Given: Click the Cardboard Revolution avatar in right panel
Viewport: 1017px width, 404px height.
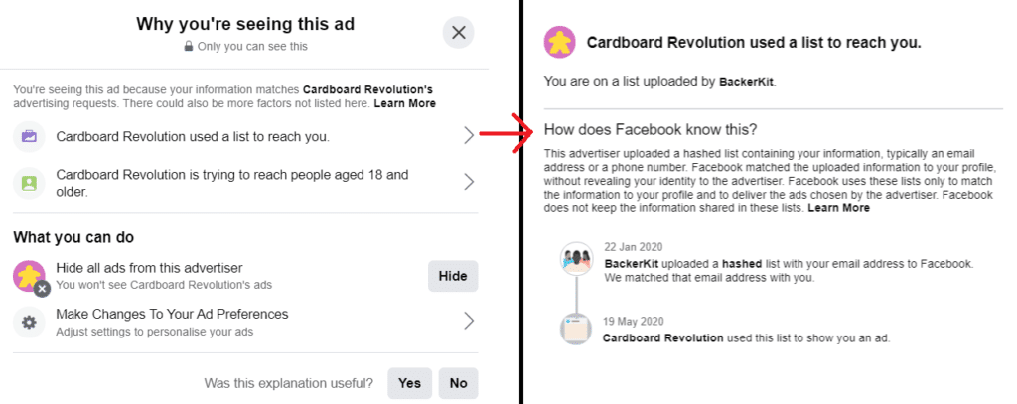Looking at the screenshot, I should pyautogui.click(x=559, y=43).
